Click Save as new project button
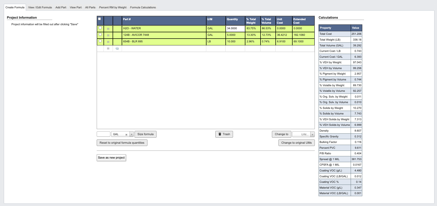 point(111,158)
